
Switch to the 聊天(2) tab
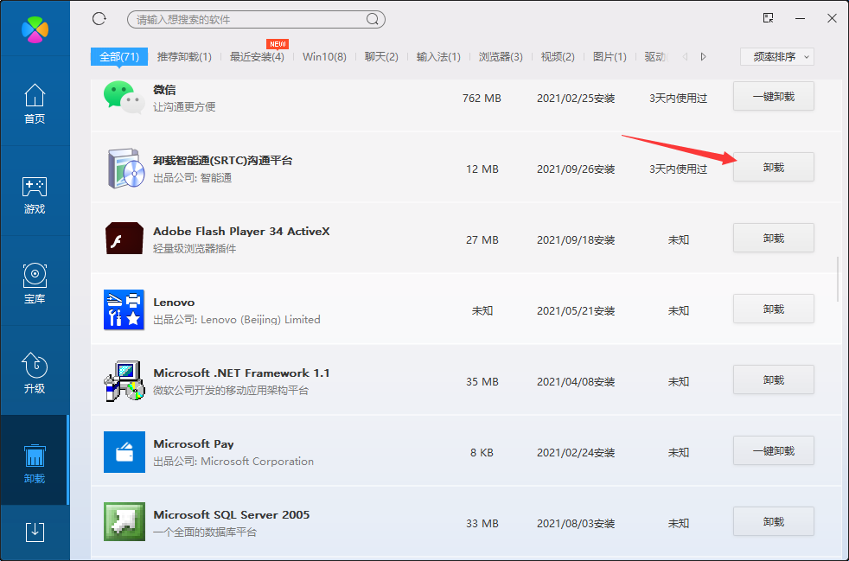tap(381, 56)
